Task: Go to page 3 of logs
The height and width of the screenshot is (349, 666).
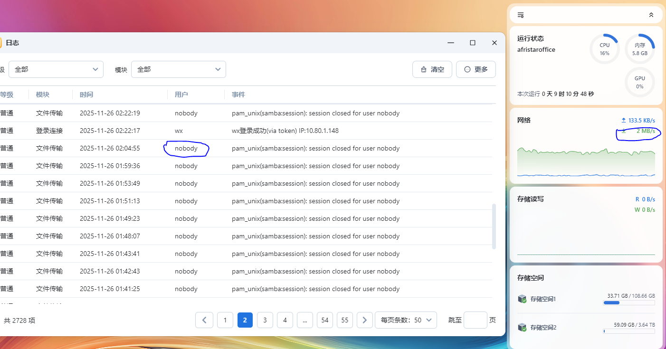Action: tap(265, 320)
